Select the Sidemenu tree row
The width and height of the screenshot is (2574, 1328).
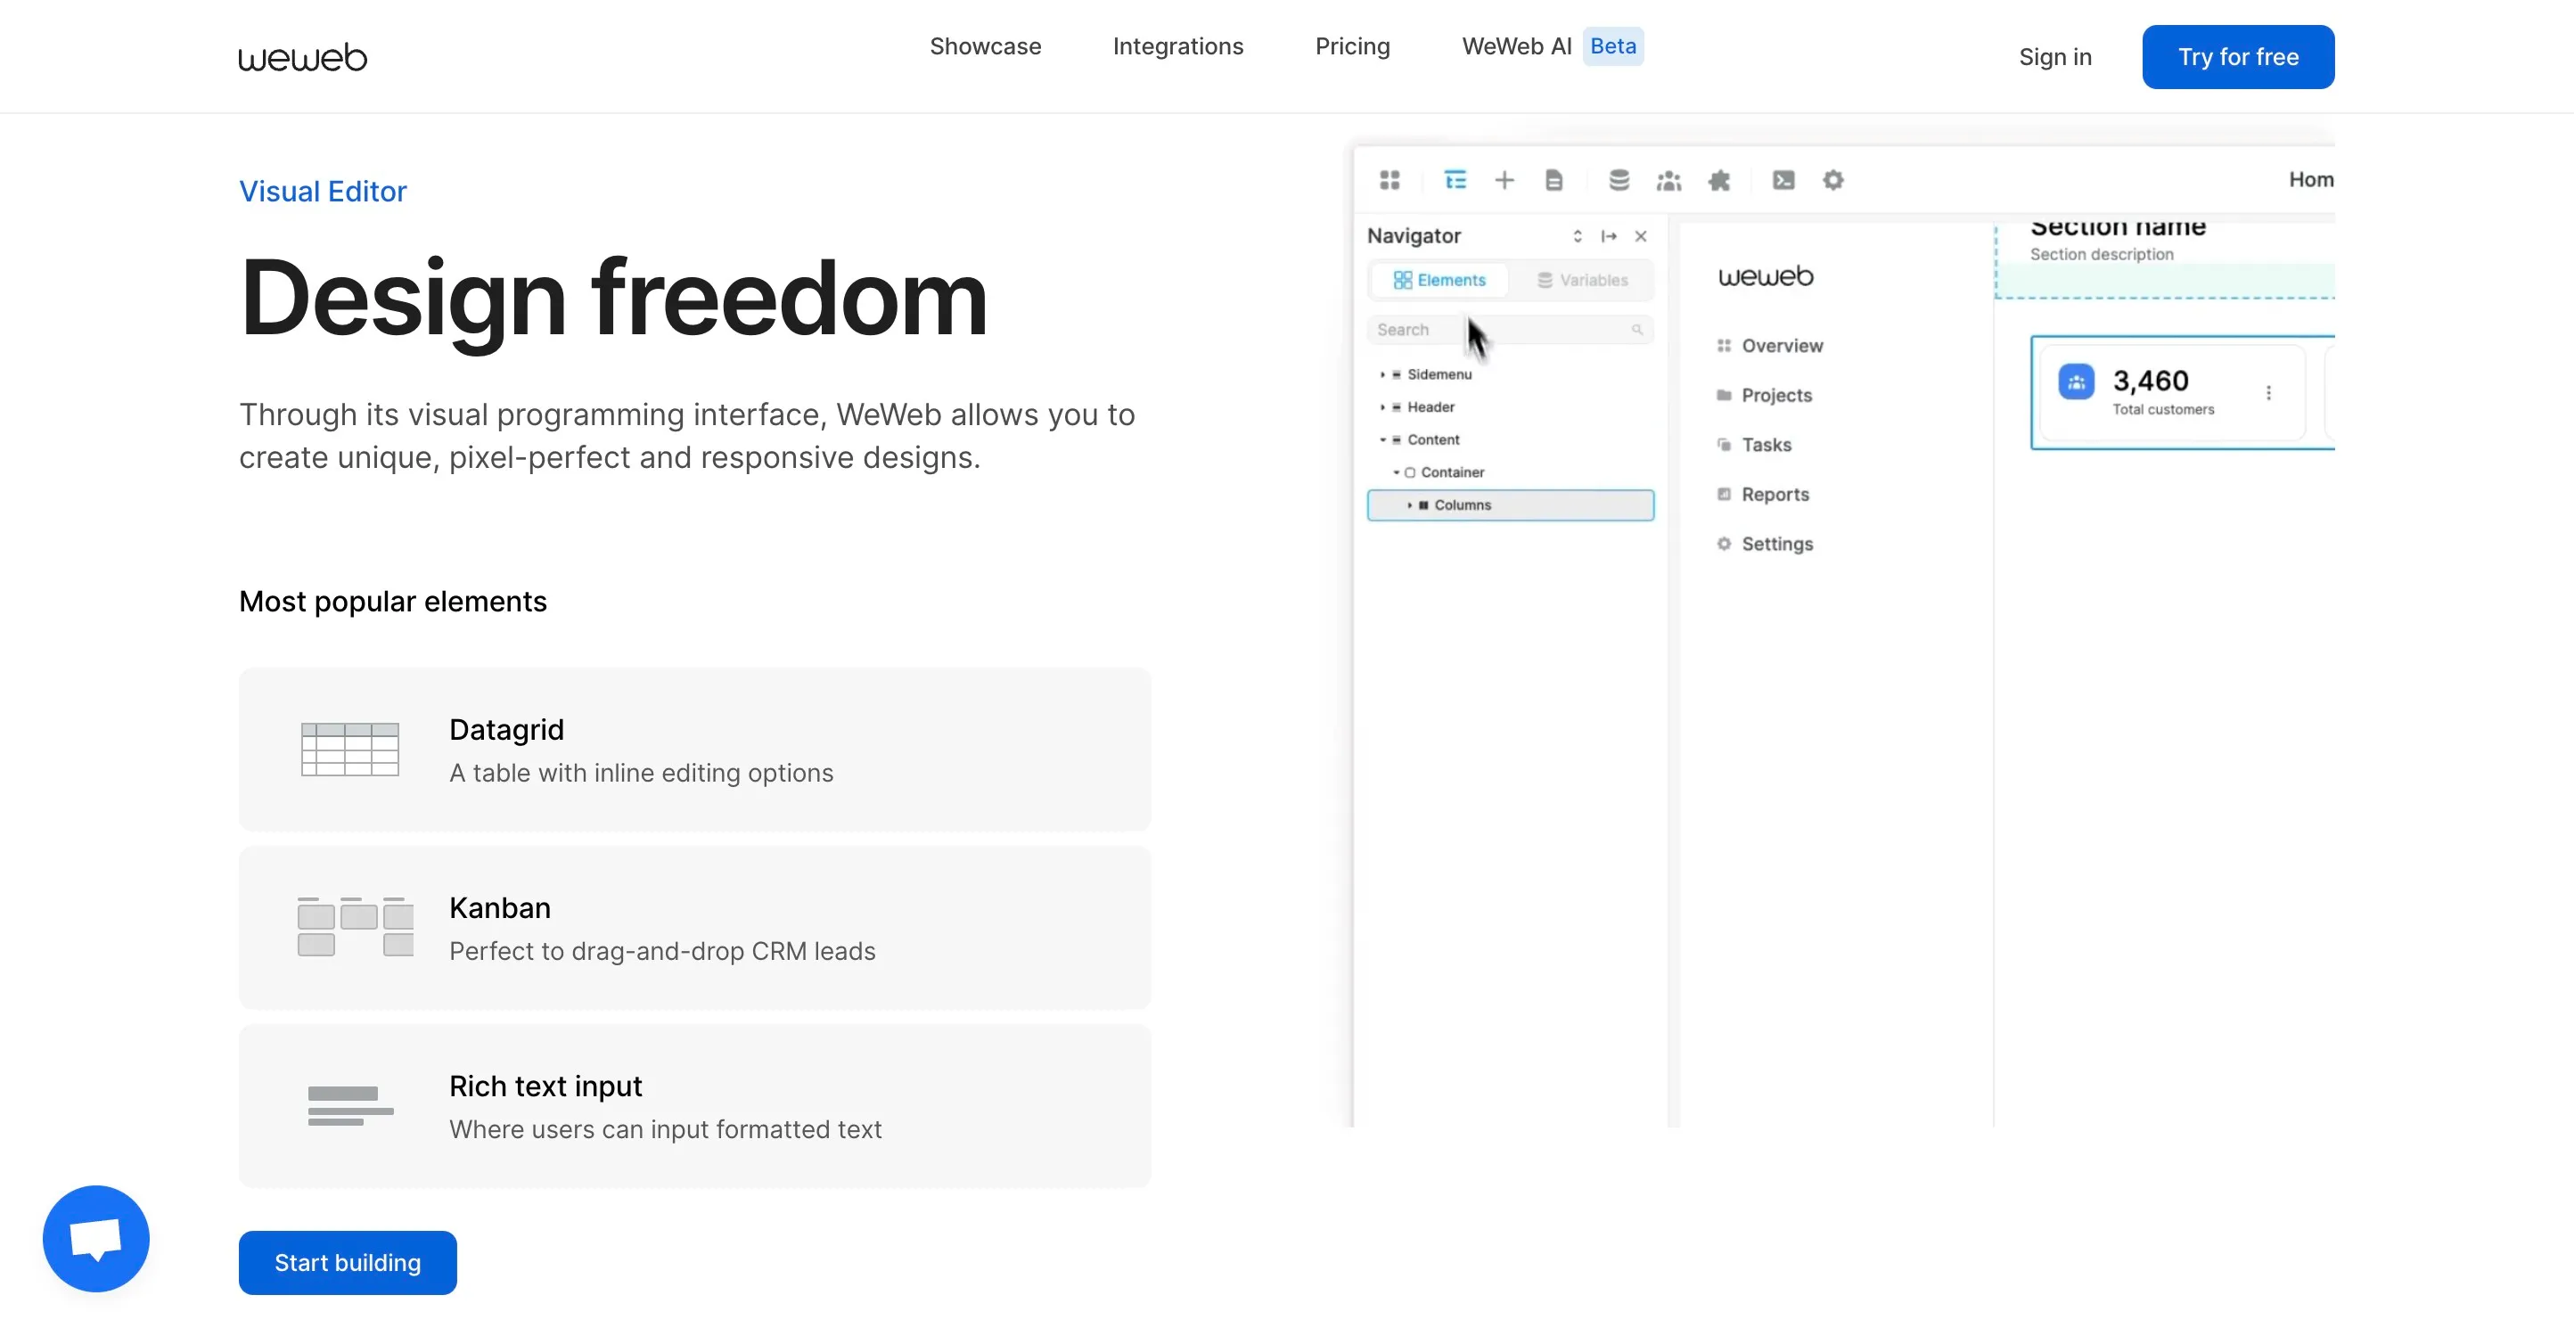(x=1510, y=374)
